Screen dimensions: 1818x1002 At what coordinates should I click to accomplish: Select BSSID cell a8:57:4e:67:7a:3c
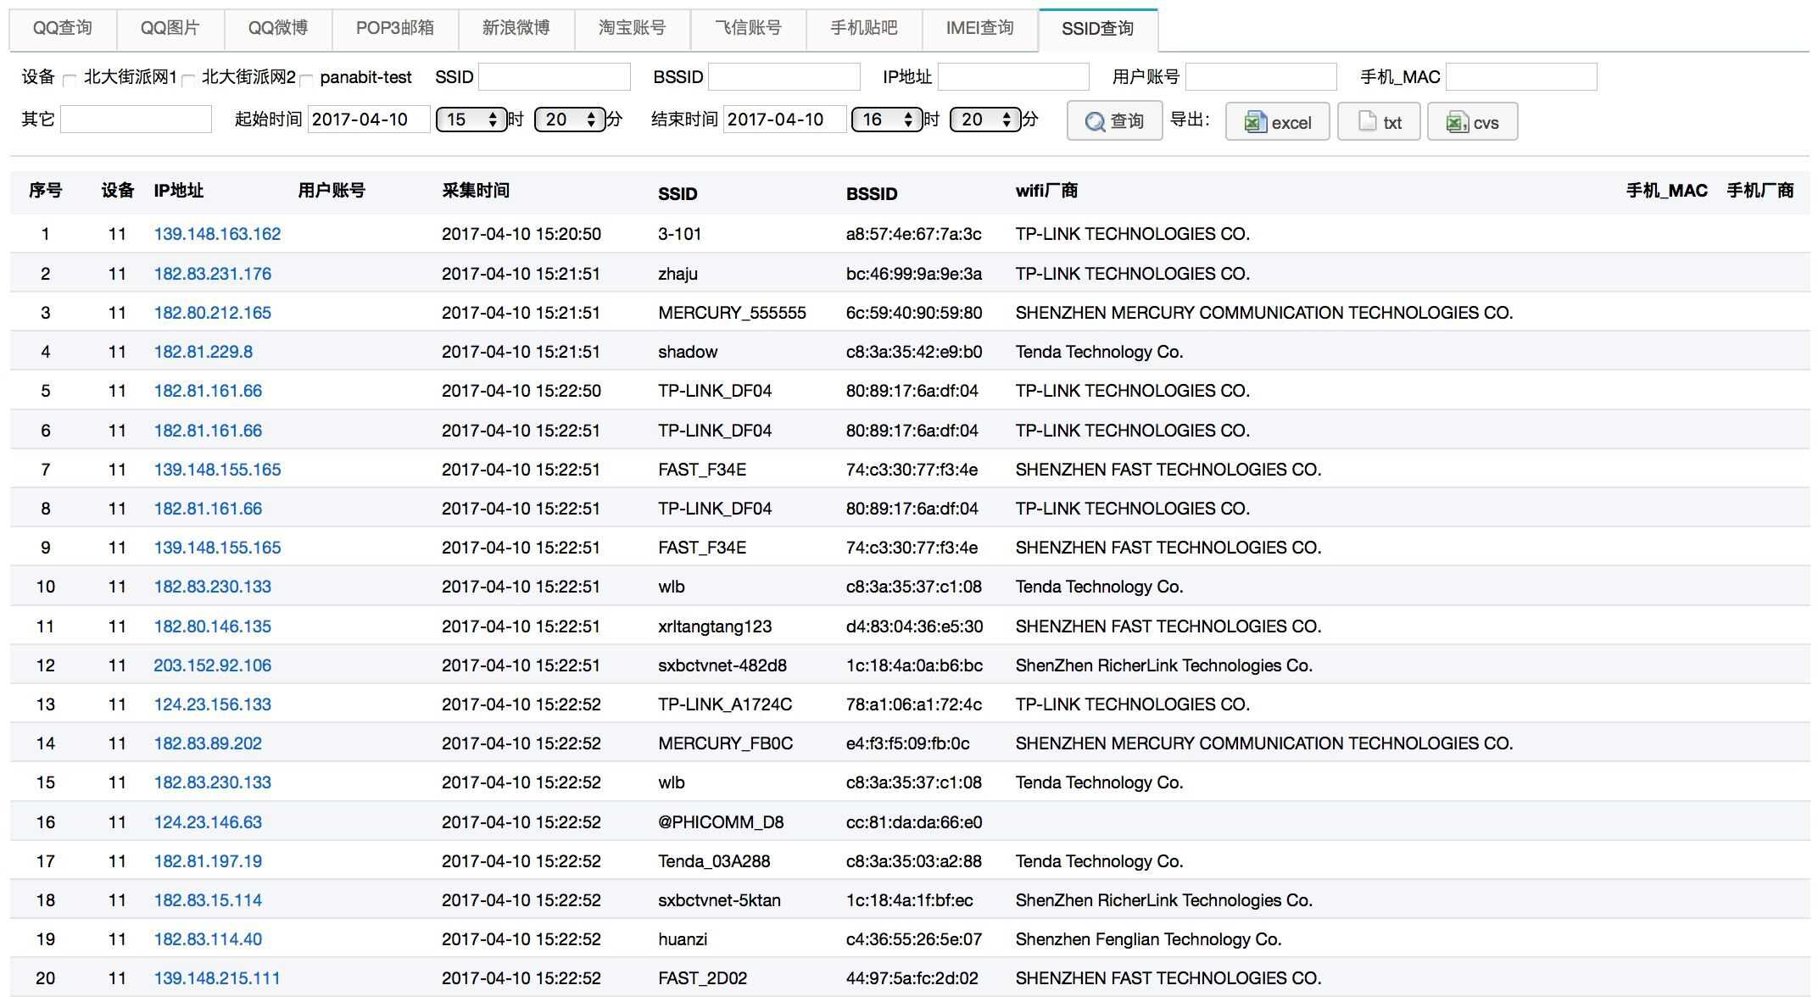pos(913,234)
